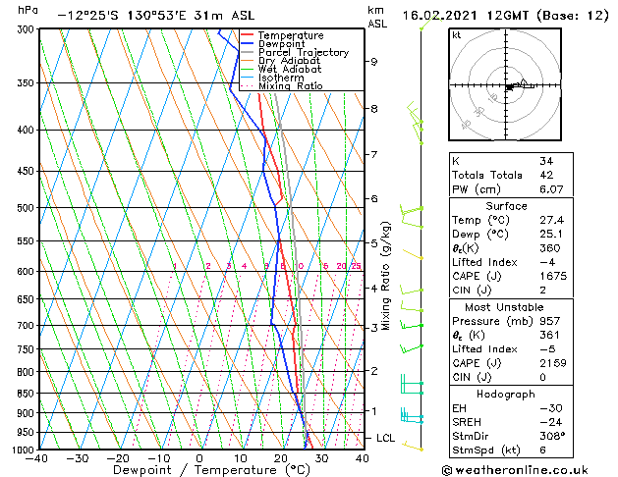Click the 500 hPa pressure level label
618x477 pixels.
click(x=27, y=208)
